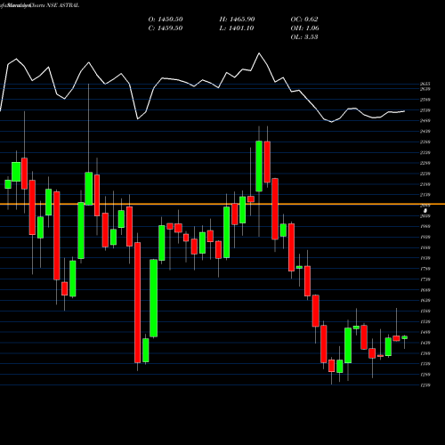
Task: Select the open value 'O: 1450.50'
Action: click(166, 20)
